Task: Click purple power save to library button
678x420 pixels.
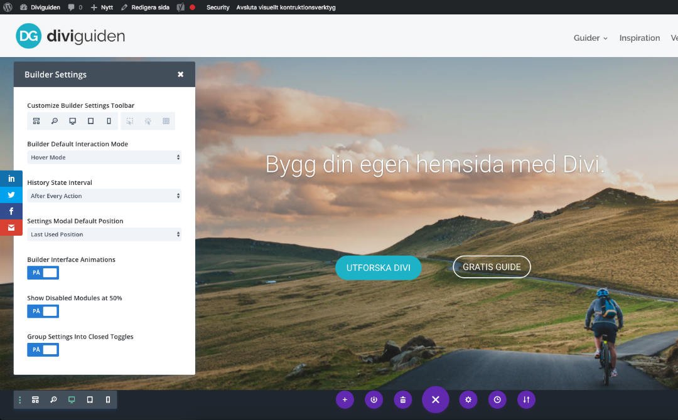Action: 374,400
